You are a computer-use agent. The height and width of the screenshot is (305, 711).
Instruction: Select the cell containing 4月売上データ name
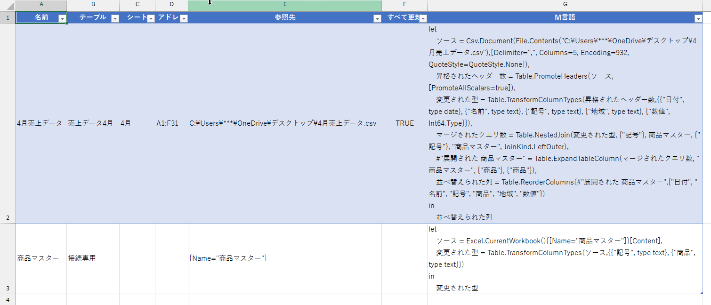tap(40, 123)
